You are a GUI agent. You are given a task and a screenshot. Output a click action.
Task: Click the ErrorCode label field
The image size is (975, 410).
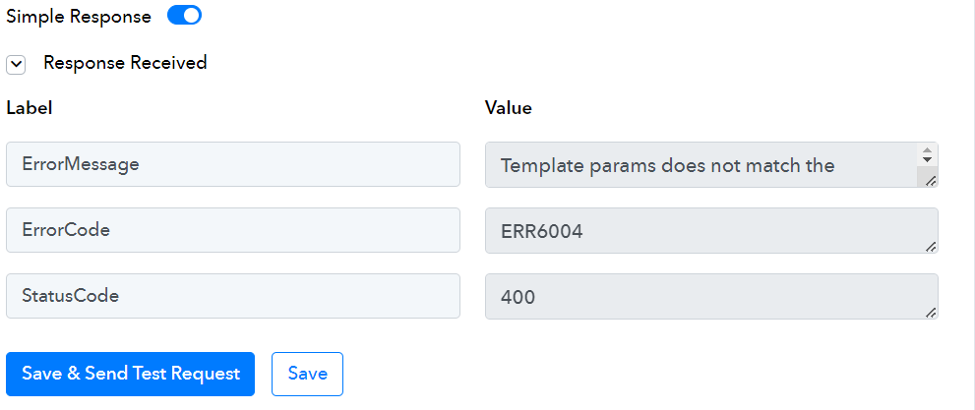(233, 230)
